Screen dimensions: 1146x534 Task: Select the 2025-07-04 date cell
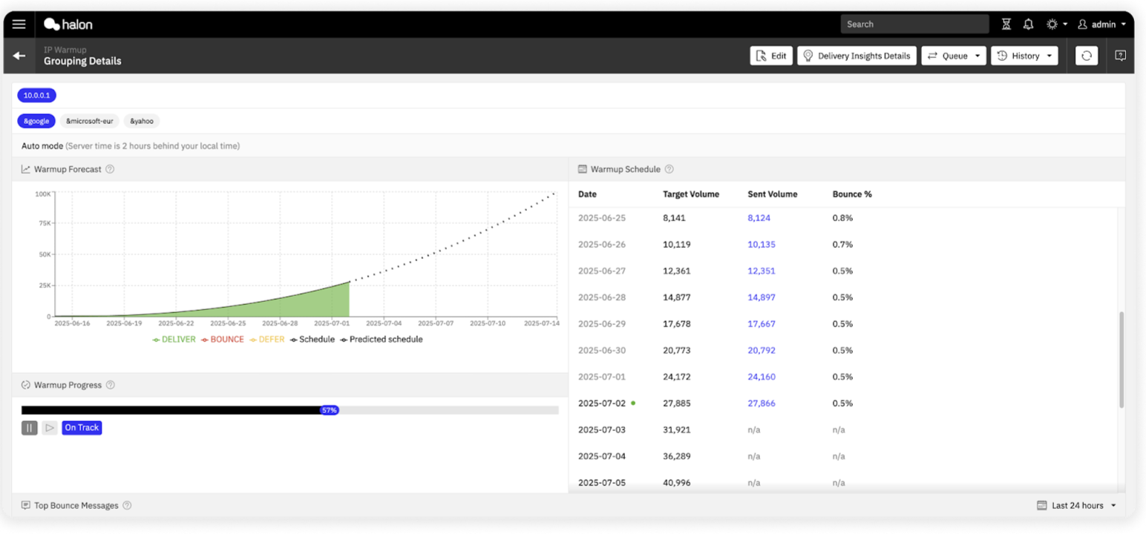tap(602, 456)
